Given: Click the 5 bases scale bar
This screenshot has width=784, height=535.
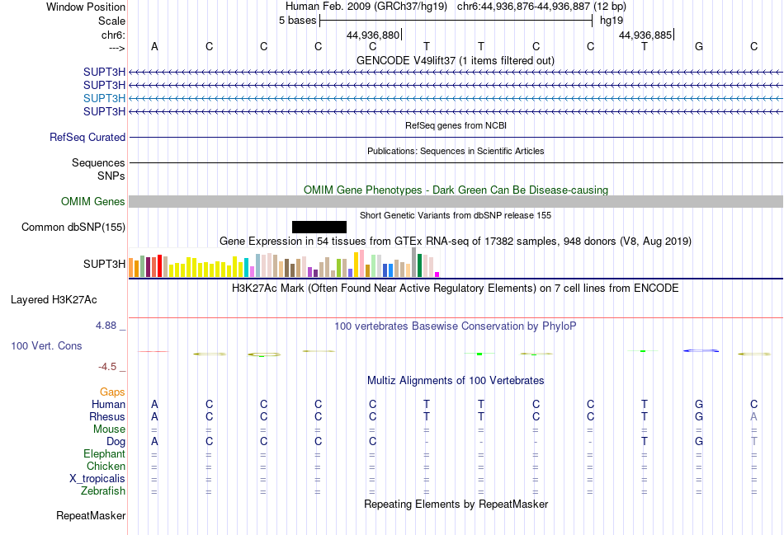Looking at the screenshot, I should pyautogui.click(x=456, y=21).
